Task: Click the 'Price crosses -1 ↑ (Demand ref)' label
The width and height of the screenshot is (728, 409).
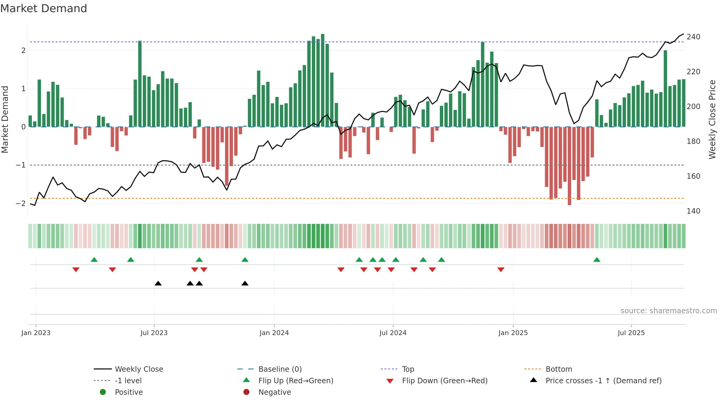Action: 604,381
